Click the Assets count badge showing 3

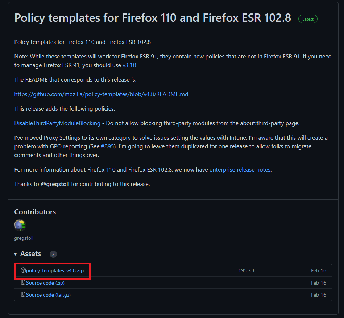tap(53, 254)
